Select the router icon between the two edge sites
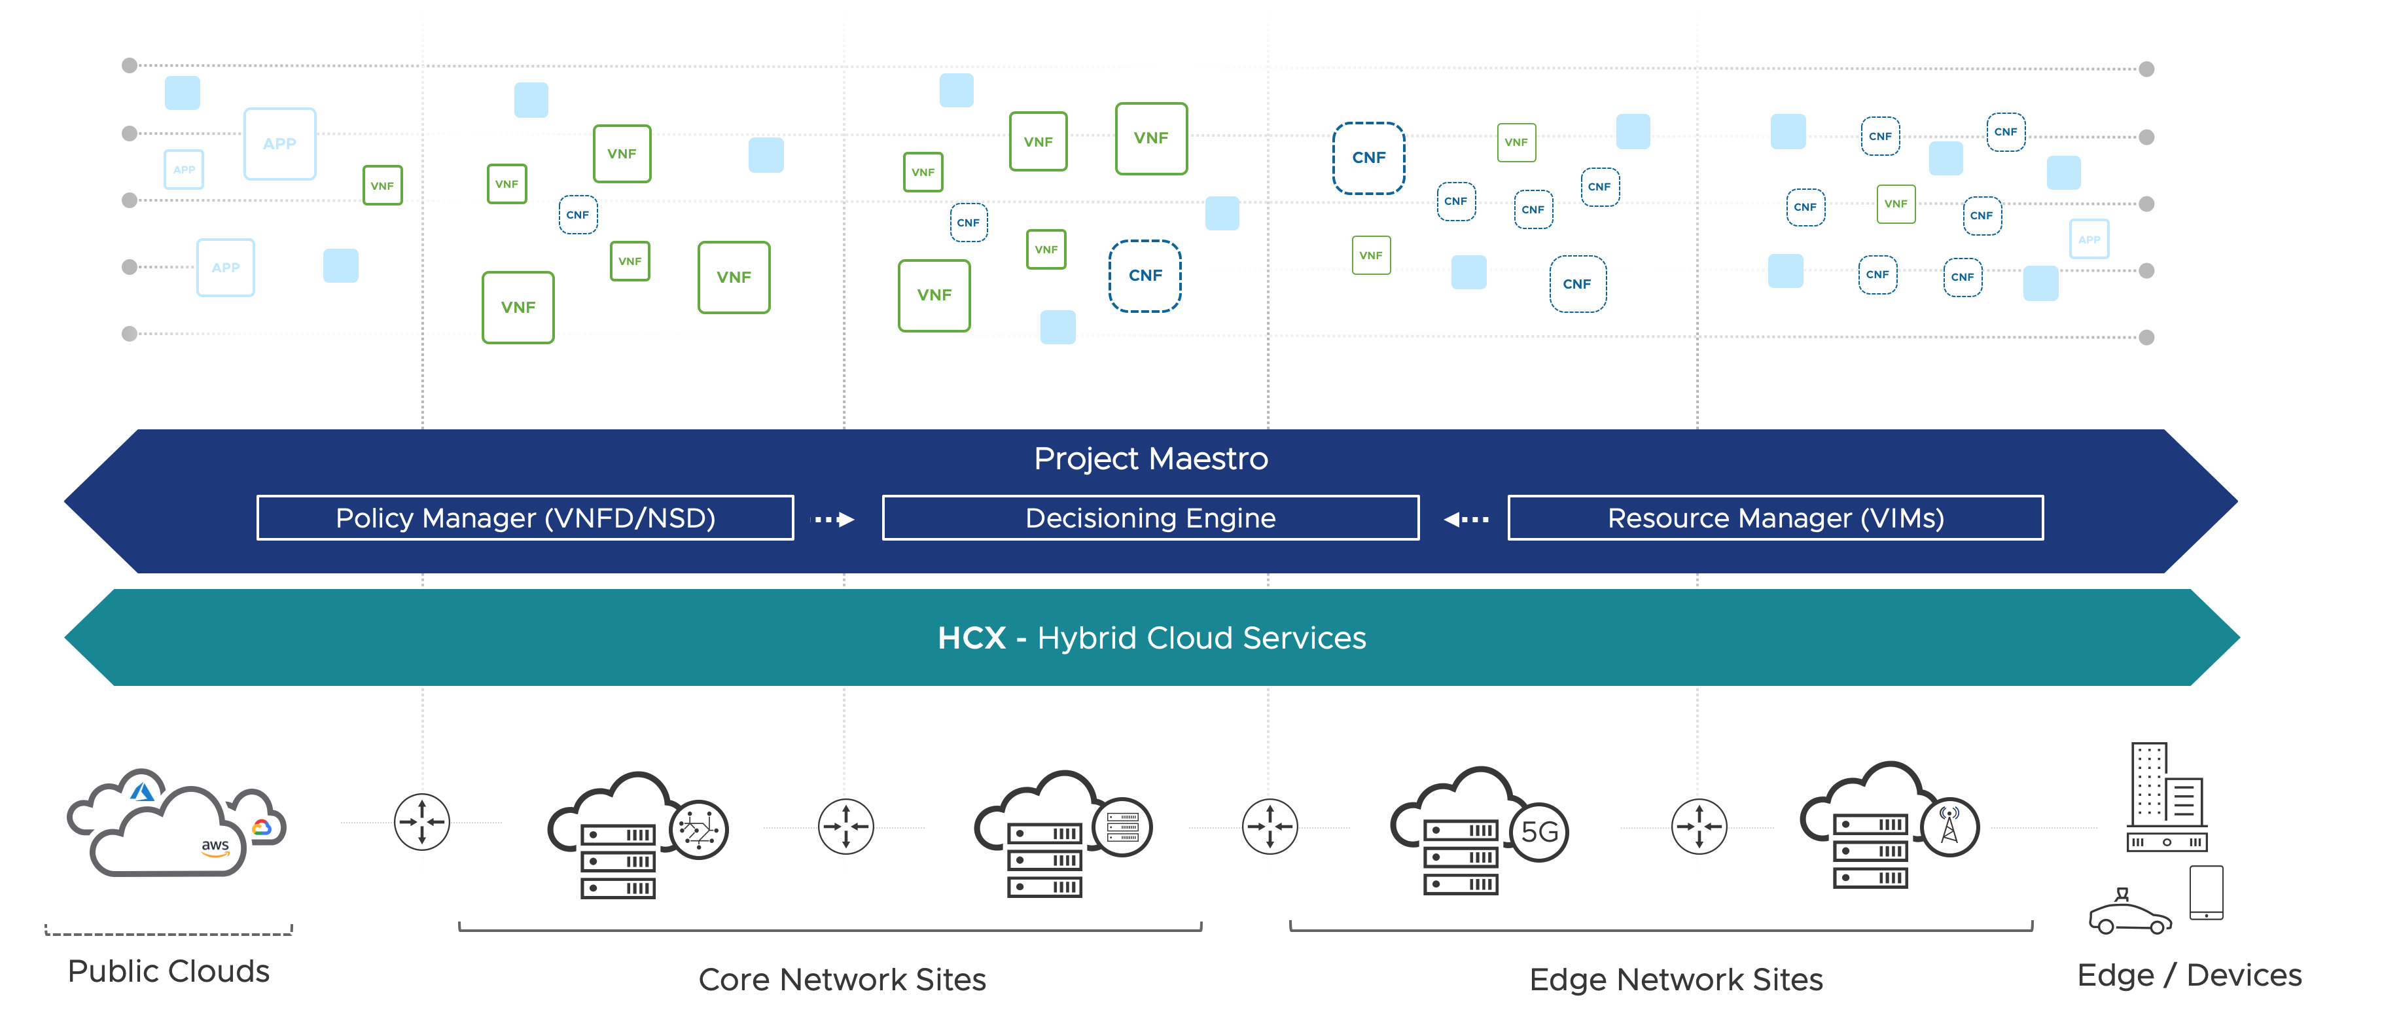Viewport: 2382px width, 1021px height. pos(1699,826)
